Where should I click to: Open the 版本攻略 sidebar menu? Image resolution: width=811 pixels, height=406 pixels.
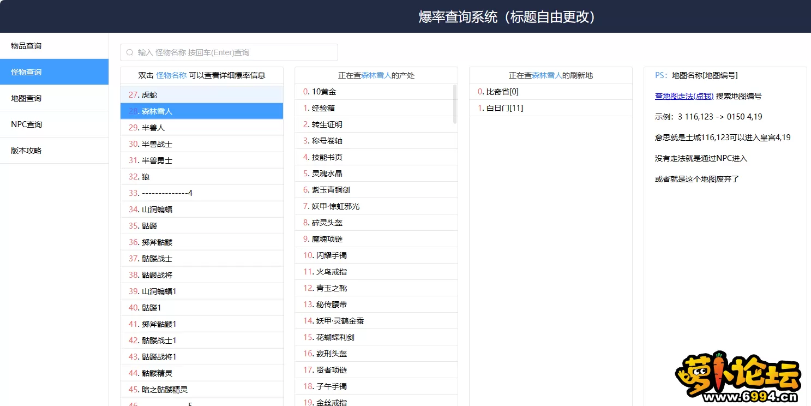click(x=55, y=151)
